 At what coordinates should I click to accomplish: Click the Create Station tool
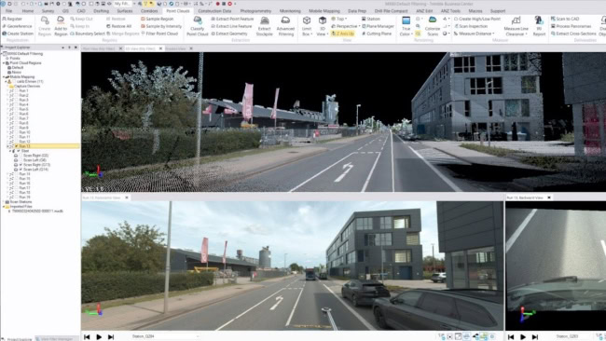tap(18, 34)
